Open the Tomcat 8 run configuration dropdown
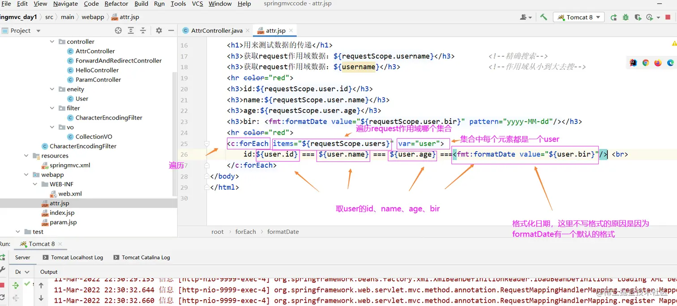677x306 pixels. (x=579, y=17)
